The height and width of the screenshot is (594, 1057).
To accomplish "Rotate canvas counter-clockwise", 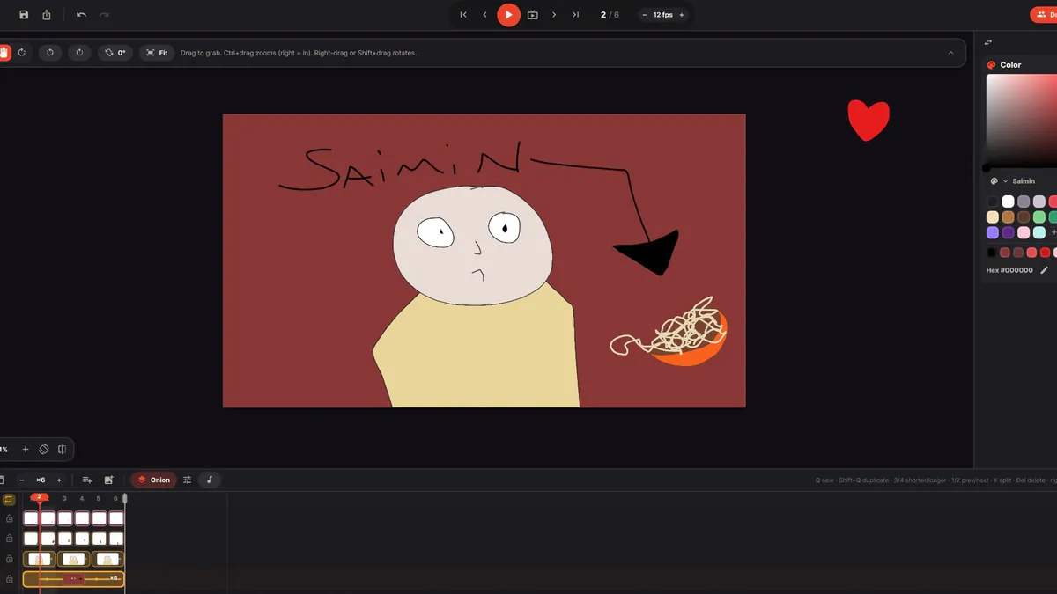I will (50, 53).
